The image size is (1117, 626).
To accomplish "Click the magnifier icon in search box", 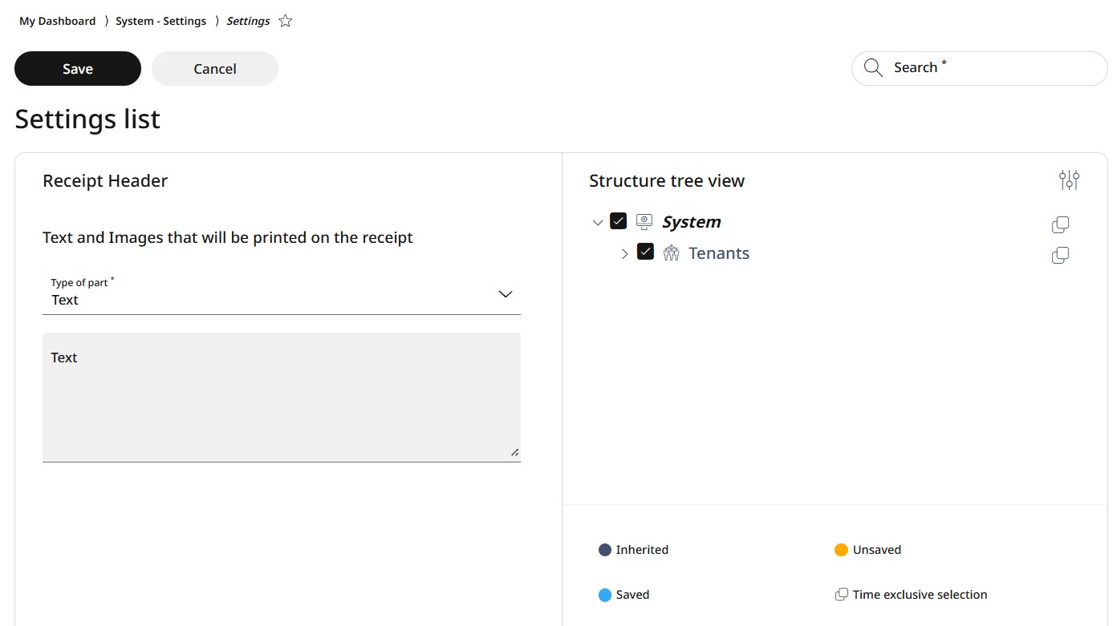I will coord(873,68).
